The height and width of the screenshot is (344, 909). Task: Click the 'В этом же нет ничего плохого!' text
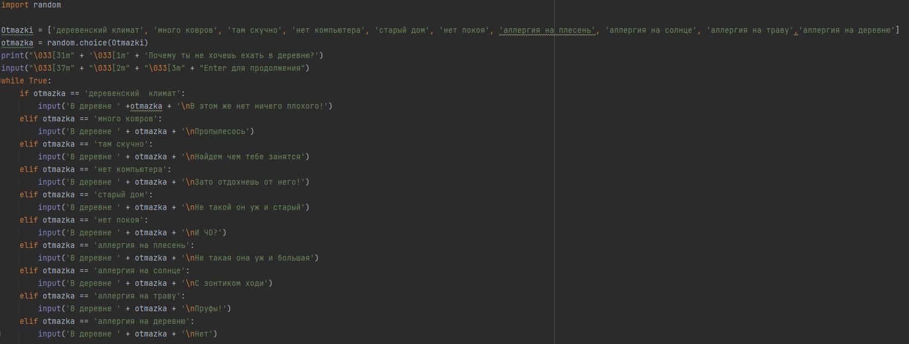point(259,106)
